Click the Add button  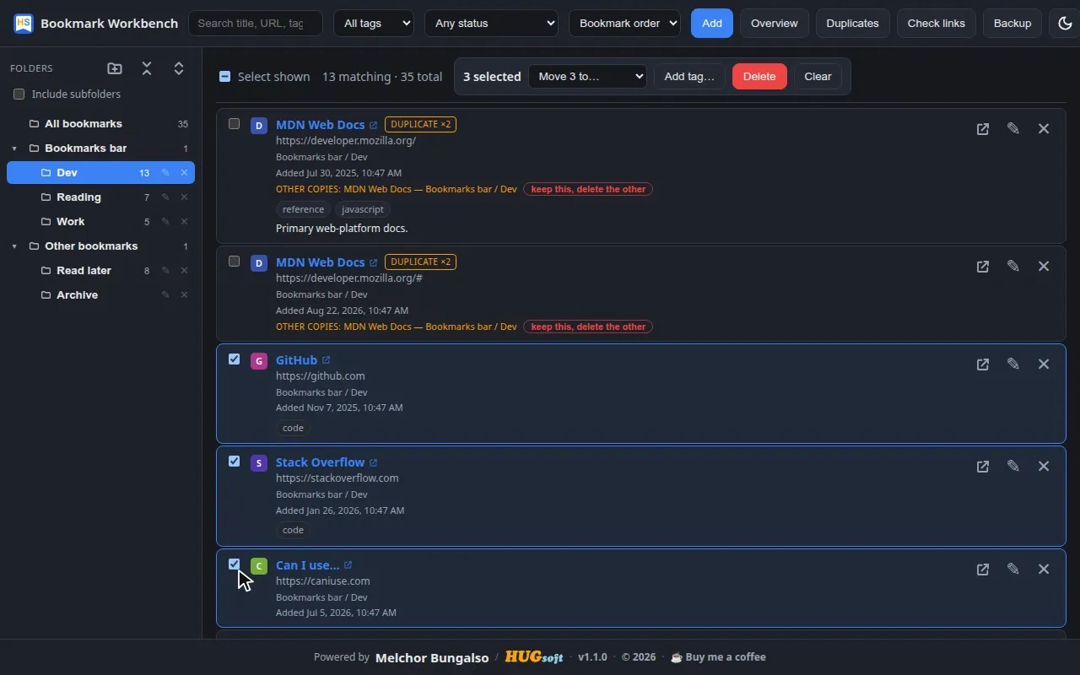(x=712, y=23)
